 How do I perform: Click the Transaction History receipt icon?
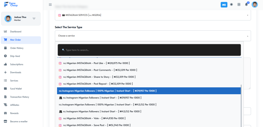point(5,97)
